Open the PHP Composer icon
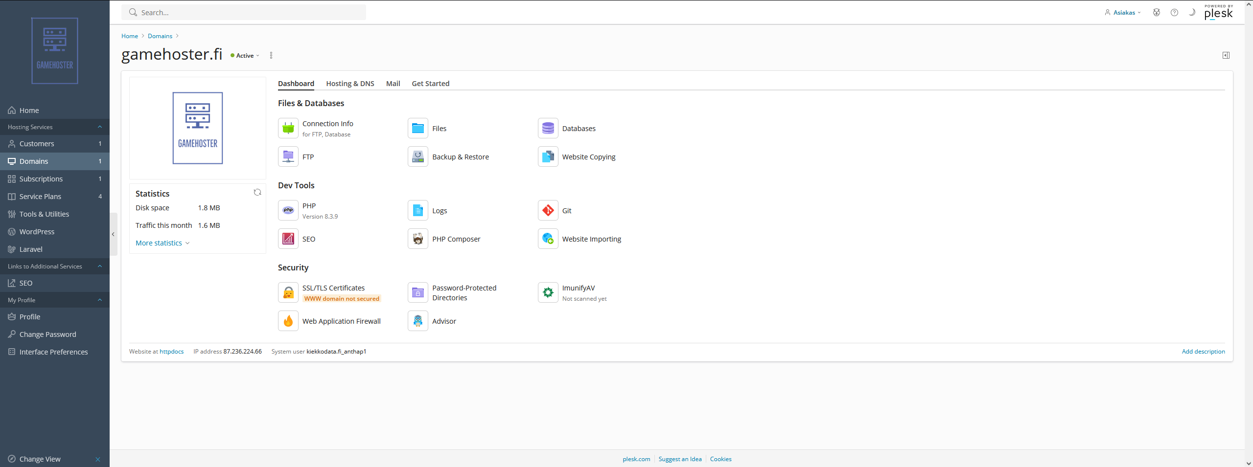Viewport: 1253px width, 467px height. point(418,239)
